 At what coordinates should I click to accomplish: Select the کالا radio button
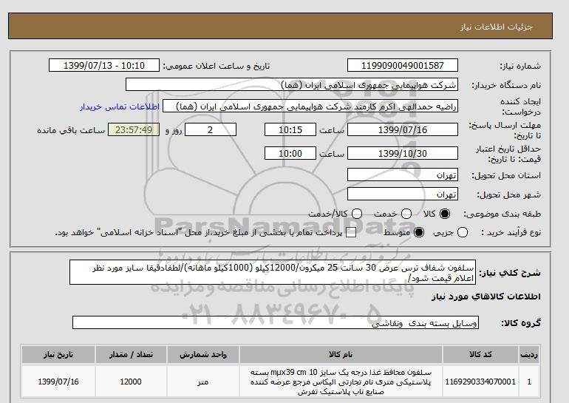[445, 214]
